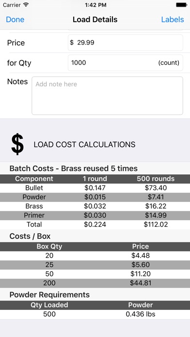Edit the Price field showing 29.99
Viewport: 190px width, 337px height.
pyautogui.click(x=126, y=43)
